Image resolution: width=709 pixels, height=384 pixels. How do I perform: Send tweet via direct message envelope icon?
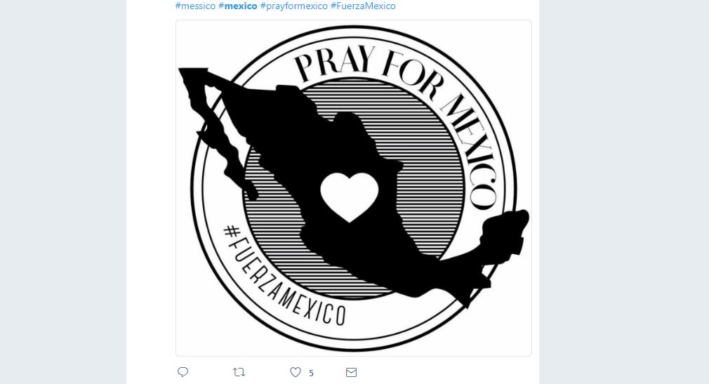351,372
